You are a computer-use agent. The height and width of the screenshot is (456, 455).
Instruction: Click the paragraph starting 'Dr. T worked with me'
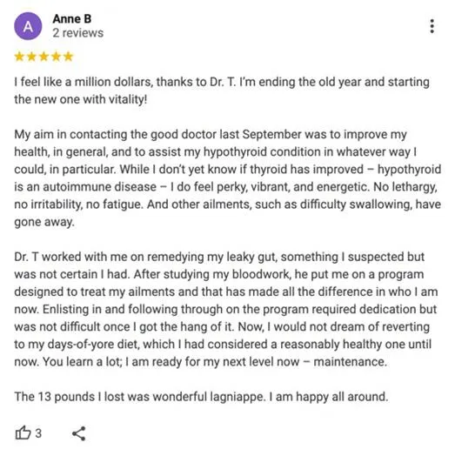[226, 309]
